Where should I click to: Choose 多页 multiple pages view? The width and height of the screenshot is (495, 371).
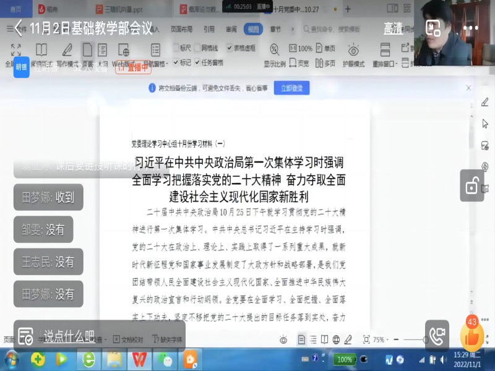click(325, 63)
